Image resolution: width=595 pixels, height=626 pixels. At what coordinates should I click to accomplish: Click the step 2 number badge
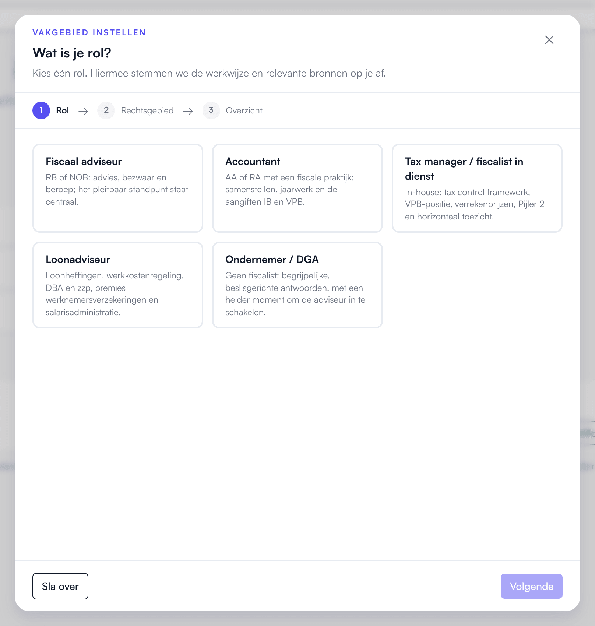(106, 110)
